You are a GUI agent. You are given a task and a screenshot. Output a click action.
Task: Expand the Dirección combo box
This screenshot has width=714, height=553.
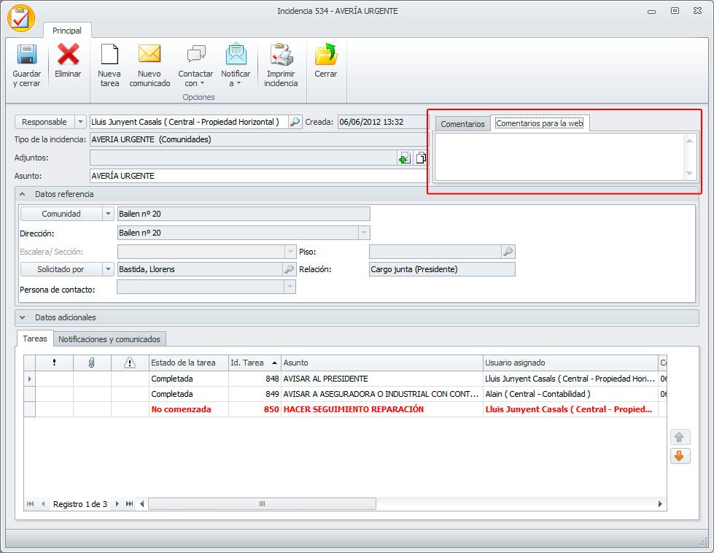click(363, 233)
